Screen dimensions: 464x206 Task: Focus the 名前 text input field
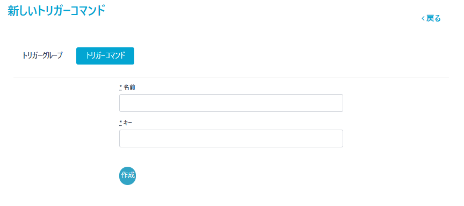coord(231,103)
